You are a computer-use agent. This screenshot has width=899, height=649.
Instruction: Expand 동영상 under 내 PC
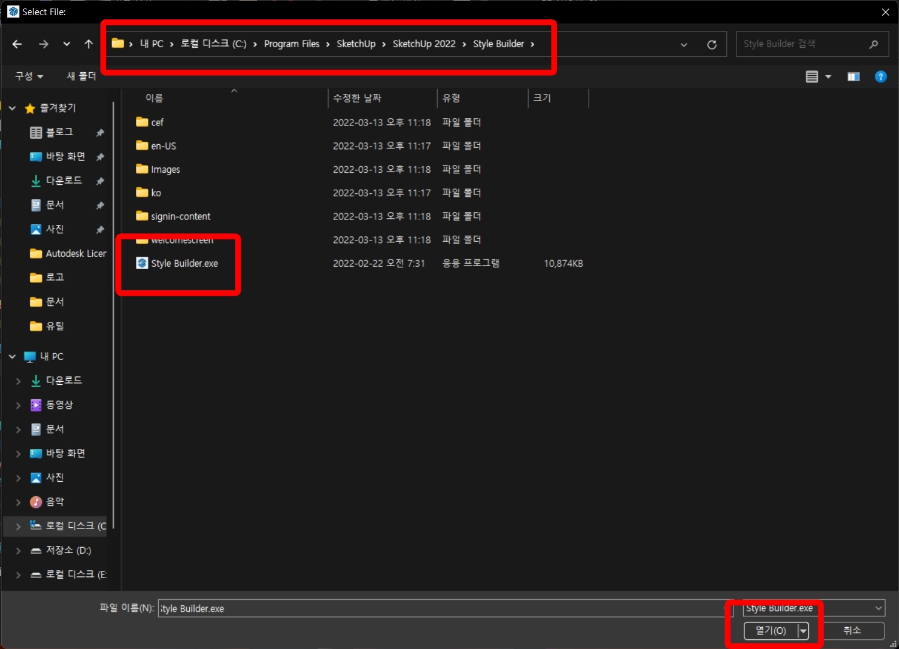pyautogui.click(x=18, y=405)
